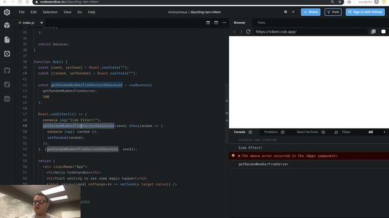Click the Chrome zoom magnifier icon
This screenshot has width=389, height=218.
pos(332,2)
